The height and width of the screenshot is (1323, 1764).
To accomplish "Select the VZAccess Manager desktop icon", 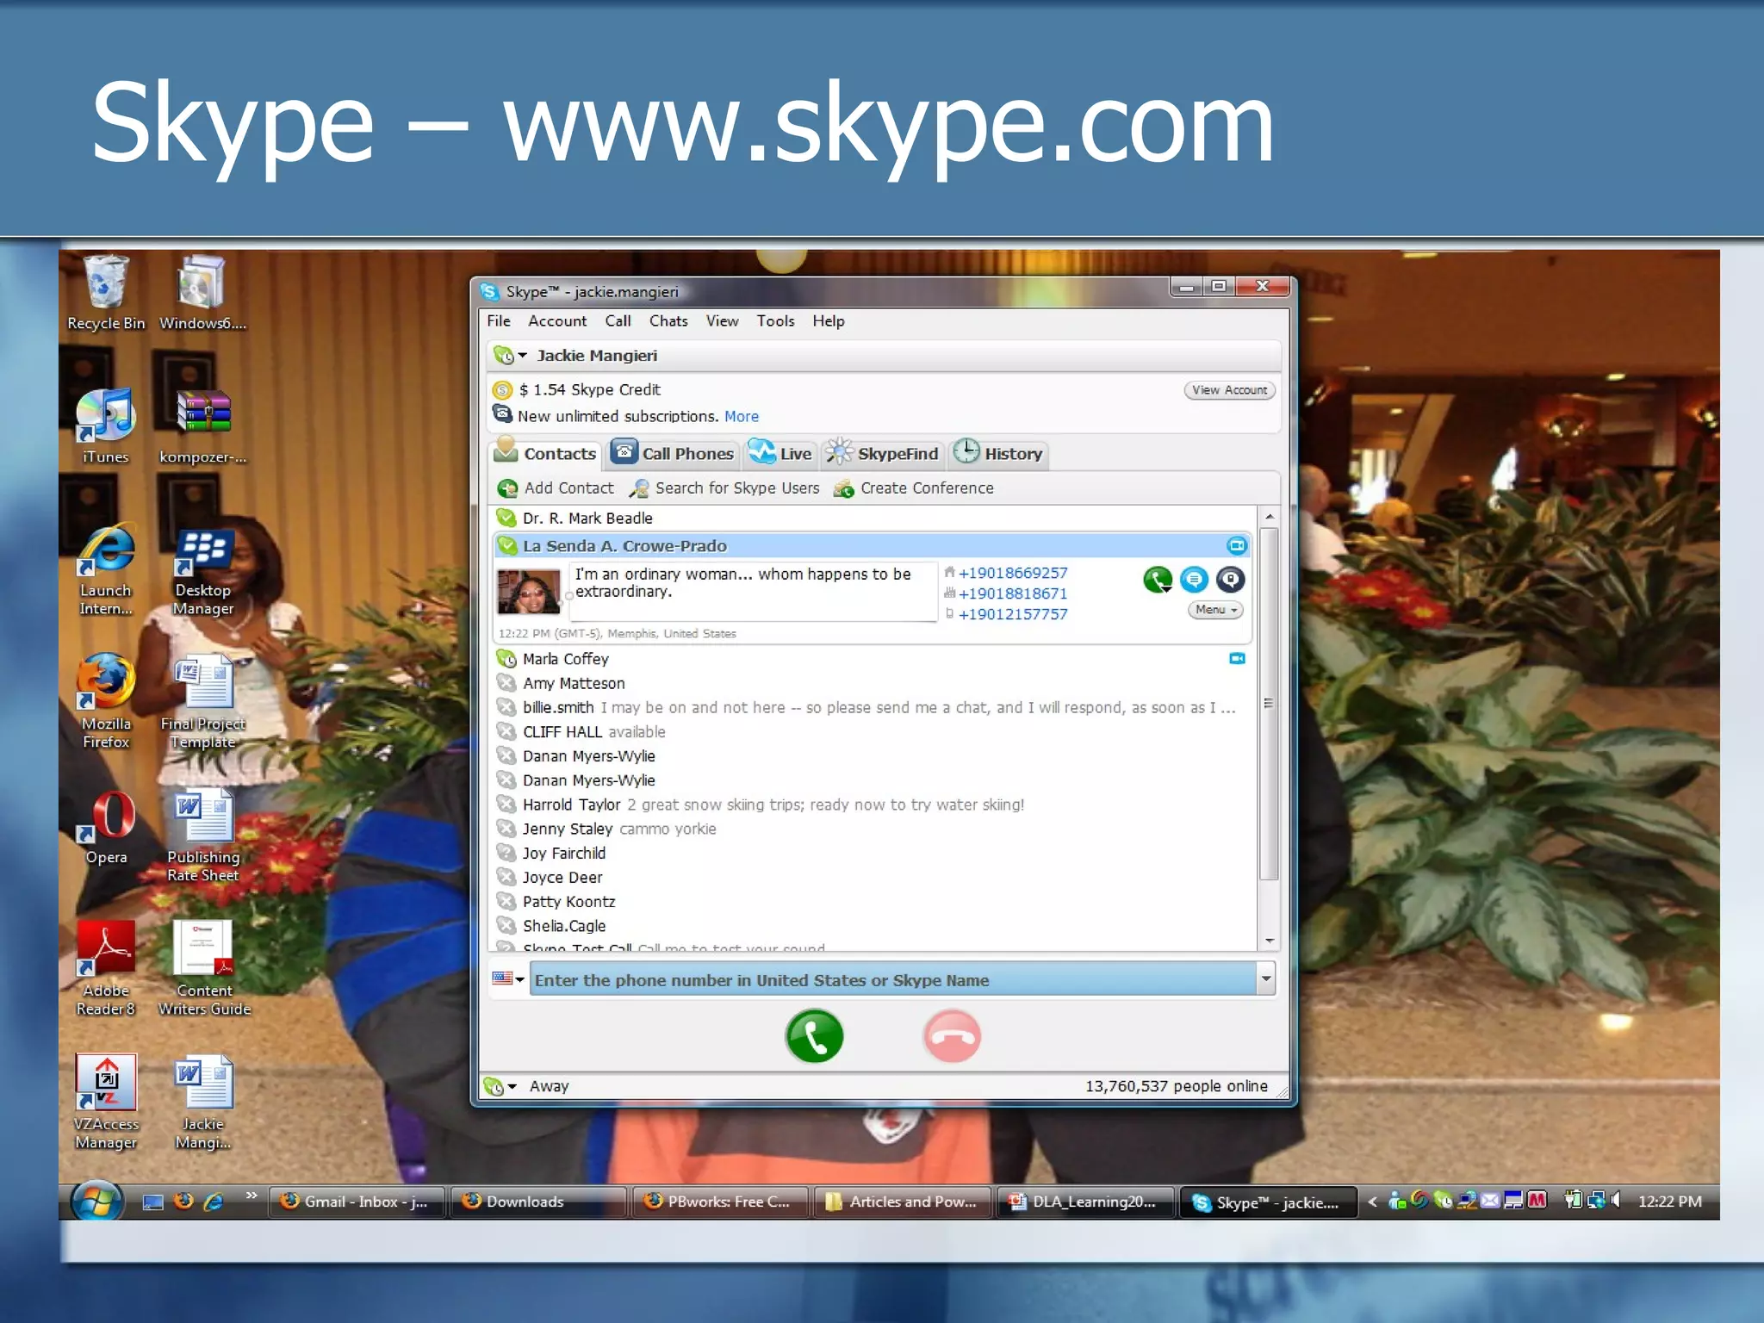I will click(x=105, y=1102).
